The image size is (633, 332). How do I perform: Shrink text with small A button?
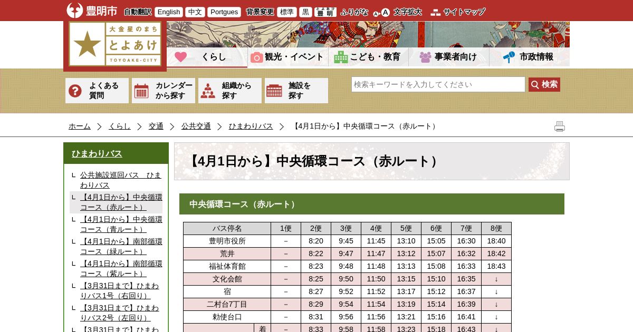tap(376, 14)
